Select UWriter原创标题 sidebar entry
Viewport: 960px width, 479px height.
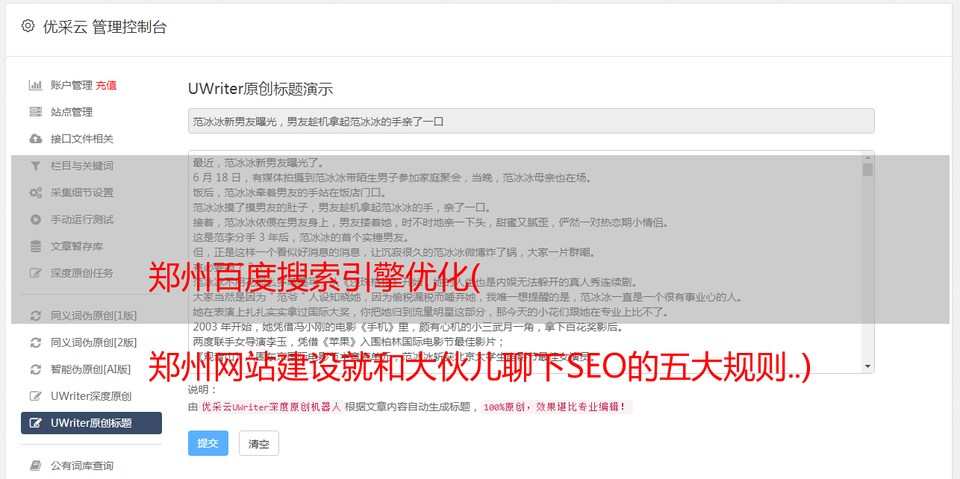[91, 423]
